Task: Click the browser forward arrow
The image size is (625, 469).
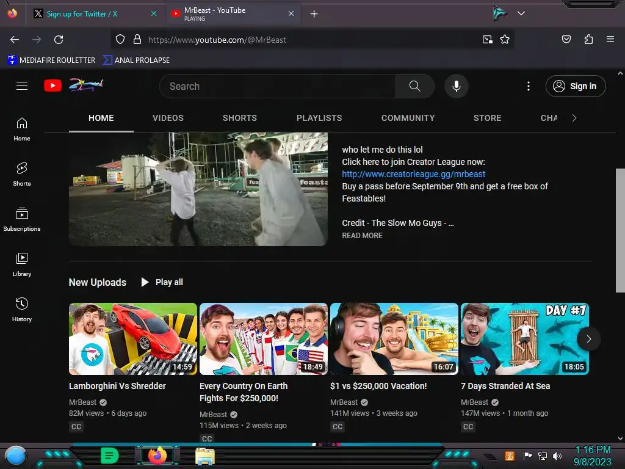Action: 37,40
